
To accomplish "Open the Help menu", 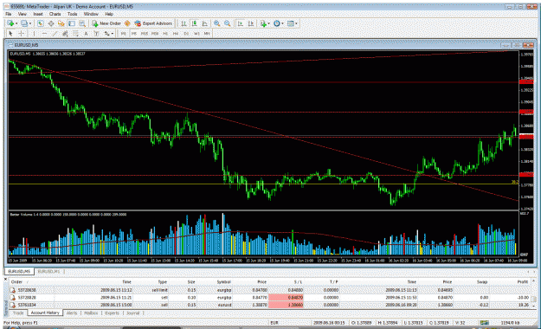I will [109, 14].
